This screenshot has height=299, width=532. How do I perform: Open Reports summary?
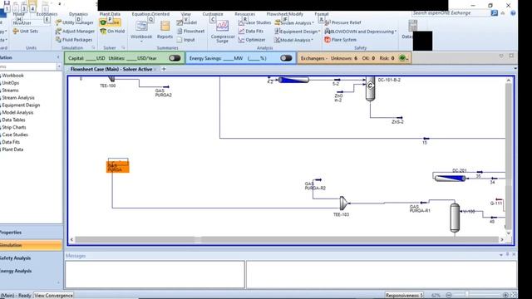pyautogui.click(x=165, y=30)
